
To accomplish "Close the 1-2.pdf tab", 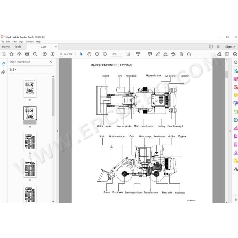I will click(x=56, y=47).
